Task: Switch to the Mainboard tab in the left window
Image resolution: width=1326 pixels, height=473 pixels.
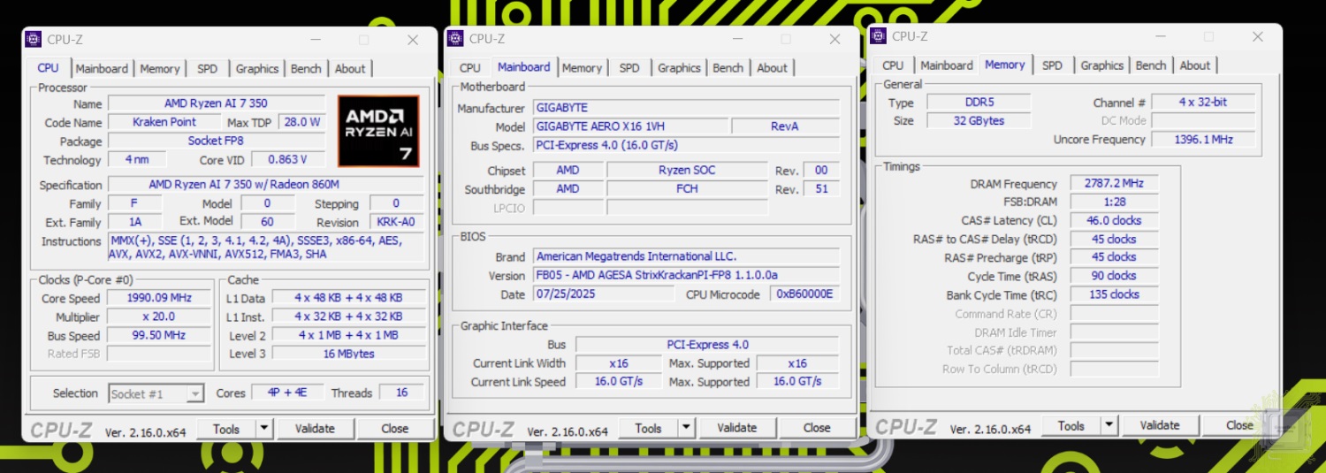Action: point(102,68)
